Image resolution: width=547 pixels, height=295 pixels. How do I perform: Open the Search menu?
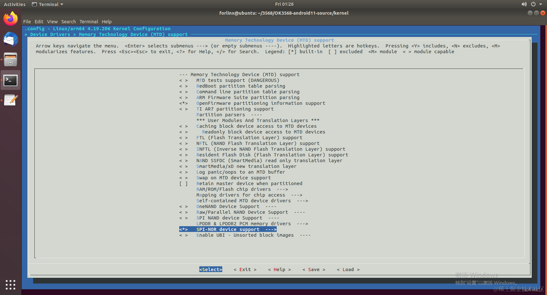click(68, 22)
